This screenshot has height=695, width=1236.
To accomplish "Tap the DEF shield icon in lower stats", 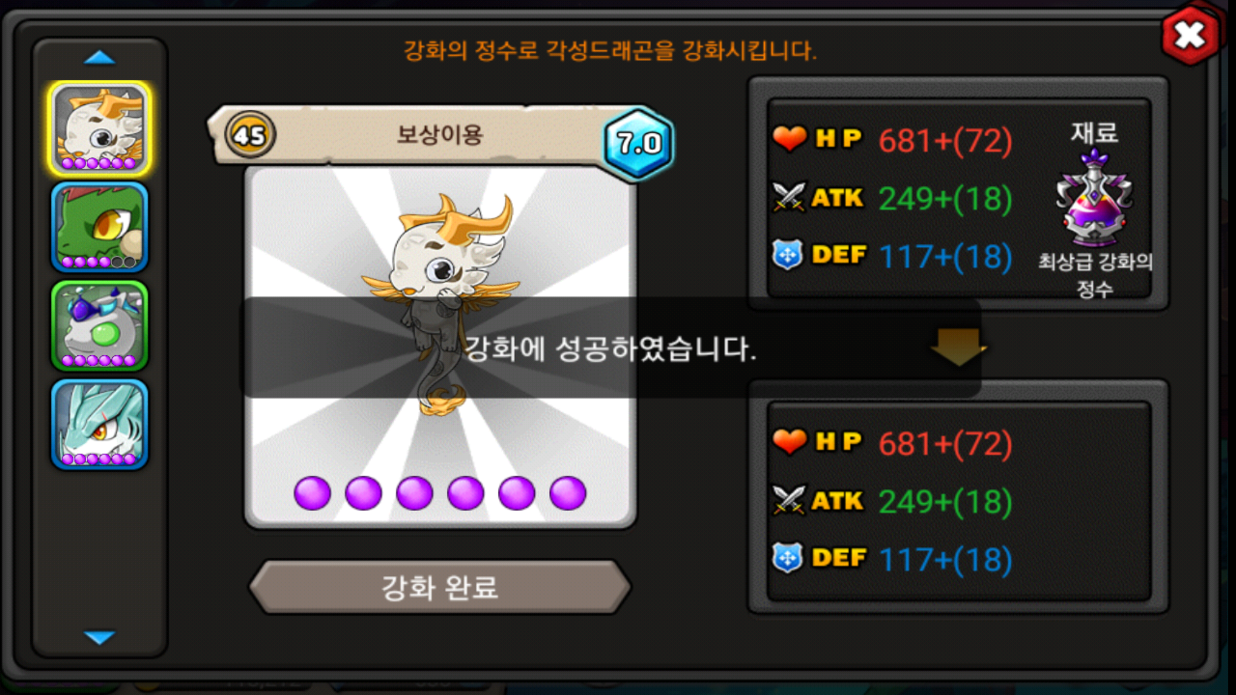I will click(787, 558).
